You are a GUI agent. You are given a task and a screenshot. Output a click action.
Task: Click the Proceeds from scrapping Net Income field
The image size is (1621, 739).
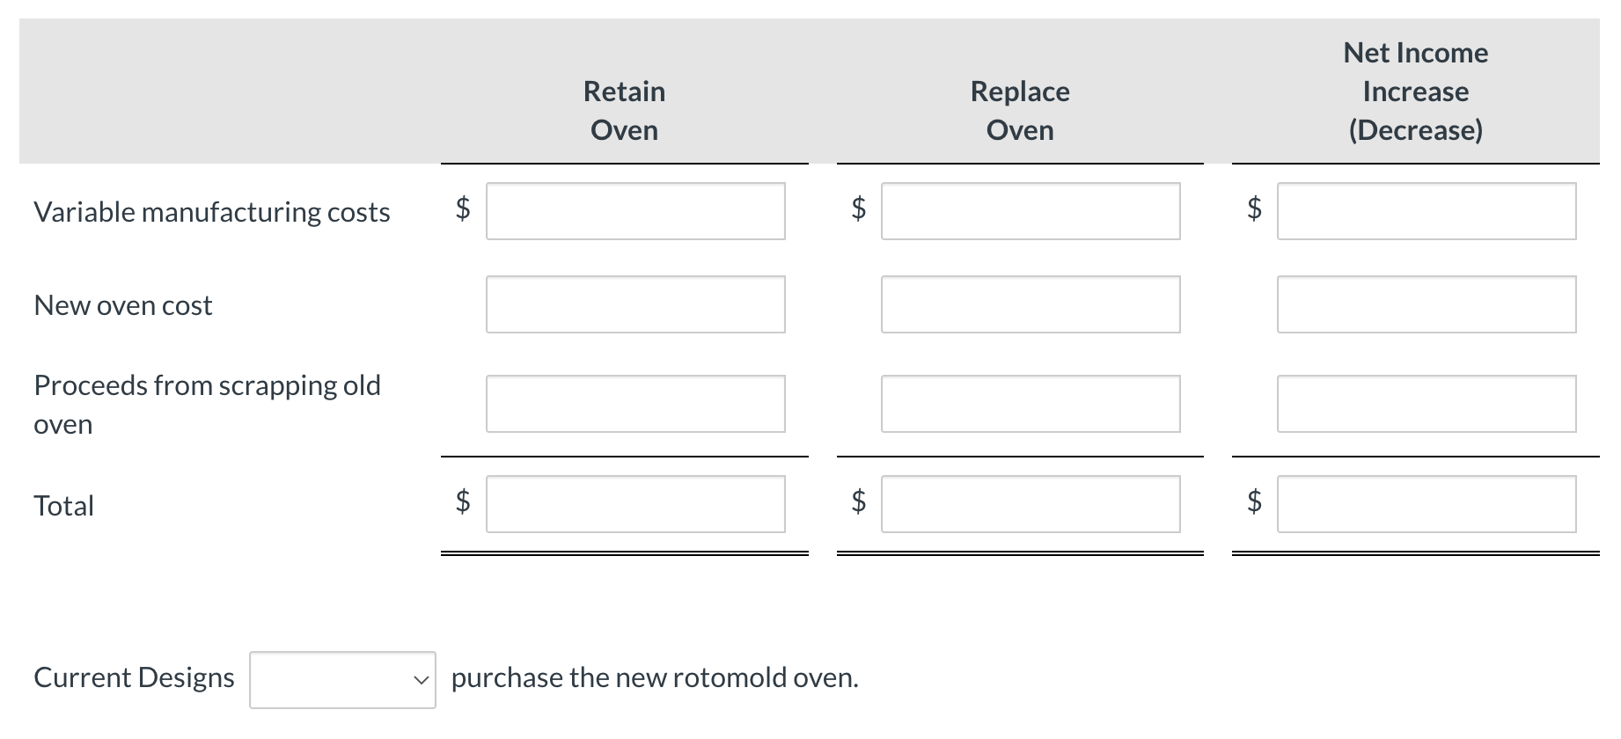click(1426, 404)
